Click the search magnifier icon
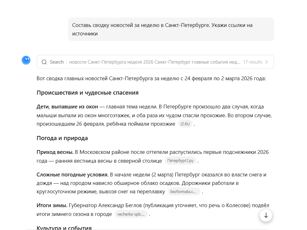Viewport: 307px width, 230px height. pyautogui.click(x=44, y=62)
